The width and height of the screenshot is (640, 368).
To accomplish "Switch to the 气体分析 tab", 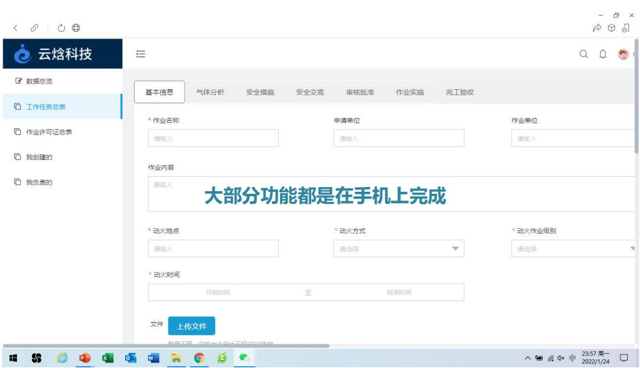I will 210,93.
